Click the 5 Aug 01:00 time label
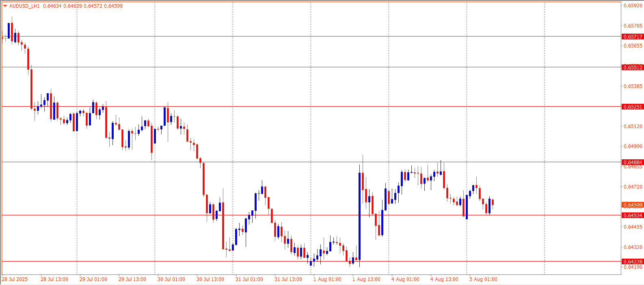The image size is (644, 285). pyautogui.click(x=483, y=279)
